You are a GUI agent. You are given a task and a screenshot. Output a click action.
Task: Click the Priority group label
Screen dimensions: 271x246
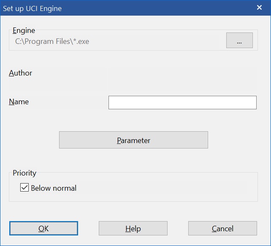pos(24,173)
